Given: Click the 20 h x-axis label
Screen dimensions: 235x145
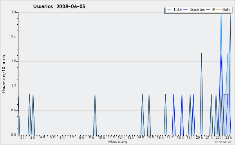Looking at the screenshot, I should point(199,137).
